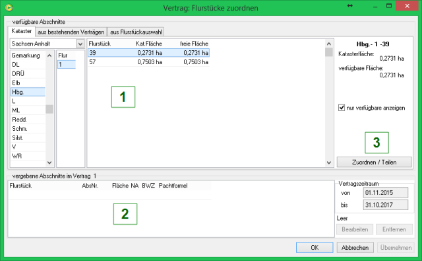Viewport: 422px width, 261px height.
Task: Click the application icon in title bar
Action: [x=9, y=7]
